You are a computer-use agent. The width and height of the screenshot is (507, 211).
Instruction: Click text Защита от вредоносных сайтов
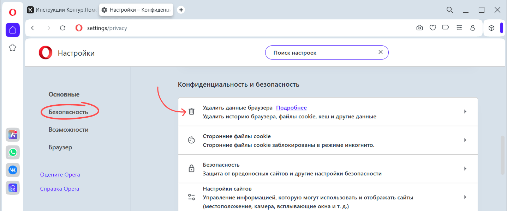point(292,173)
